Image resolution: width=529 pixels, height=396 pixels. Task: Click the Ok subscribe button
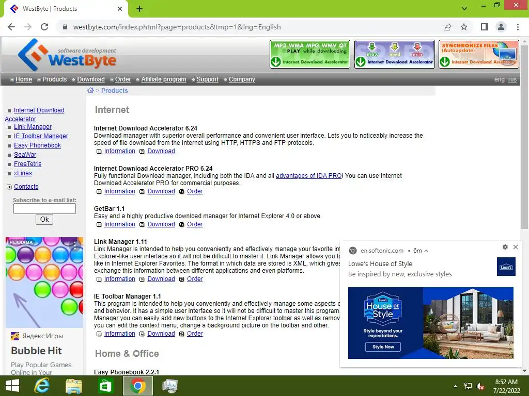coord(44,220)
